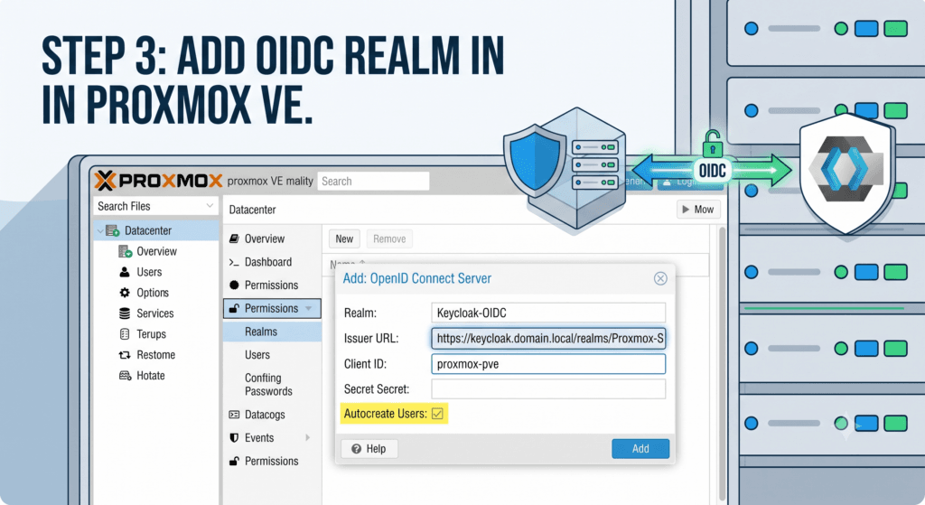The height and width of the screenshot is (505, 925).
Task: Click the Client ID input field
Action: tap(548, 364)
